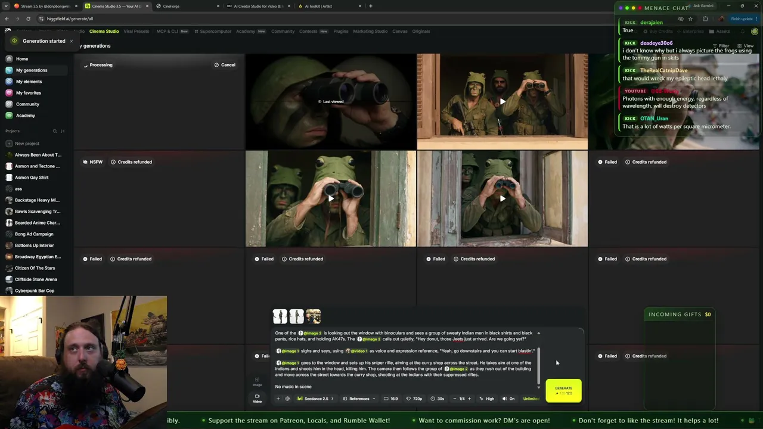Click the prompt text field
This screenshot has height=429, width=763.
tap(405, 359)
